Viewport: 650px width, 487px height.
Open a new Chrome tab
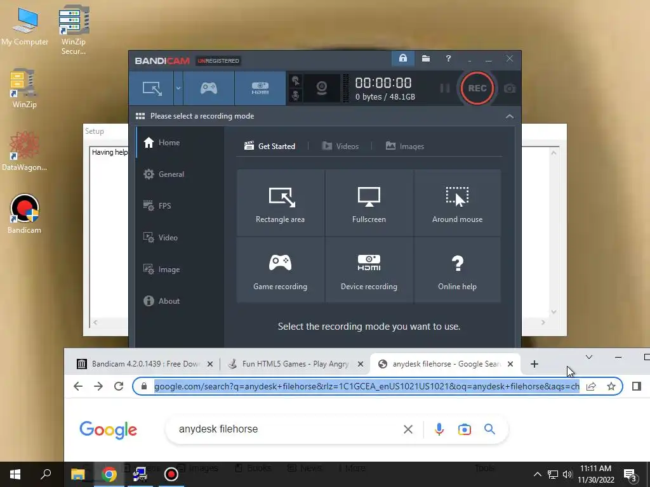[534, 364]
